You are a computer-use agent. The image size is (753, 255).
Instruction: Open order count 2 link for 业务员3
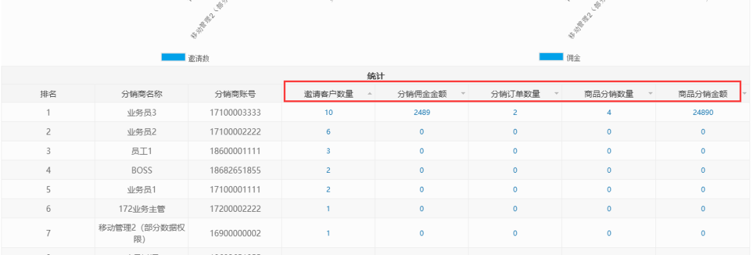coord(515,112)
